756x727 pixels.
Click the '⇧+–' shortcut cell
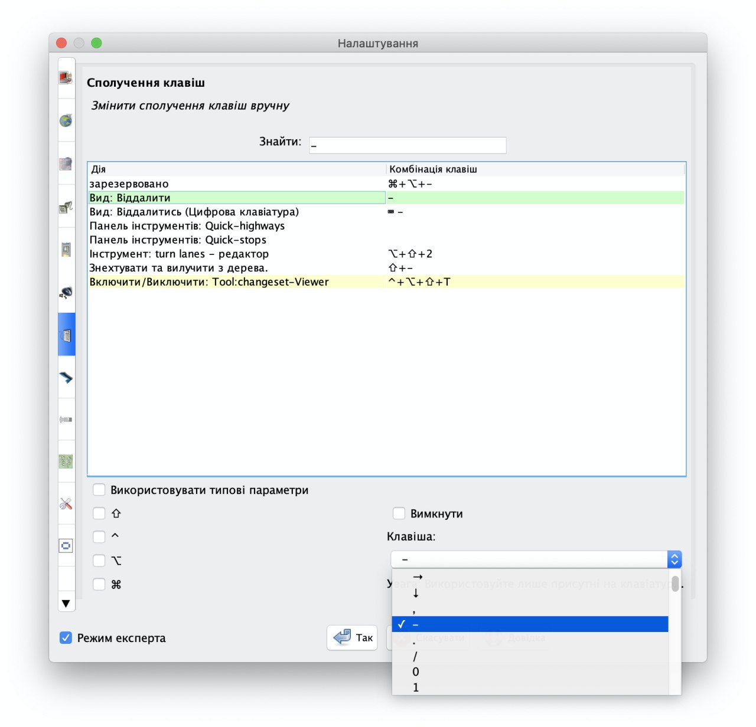tap(535, 268)
